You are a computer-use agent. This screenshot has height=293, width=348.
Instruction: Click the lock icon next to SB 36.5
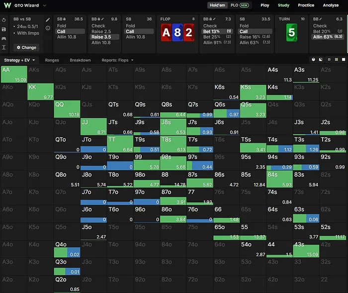pos(64,19)
